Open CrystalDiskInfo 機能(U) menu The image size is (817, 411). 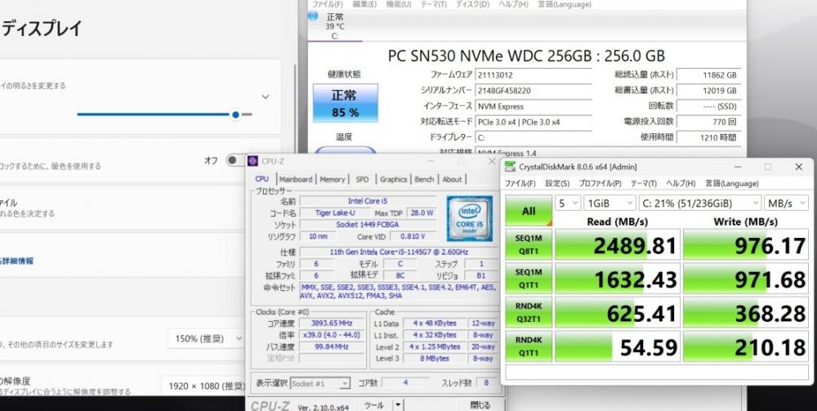tap(398, 4)
